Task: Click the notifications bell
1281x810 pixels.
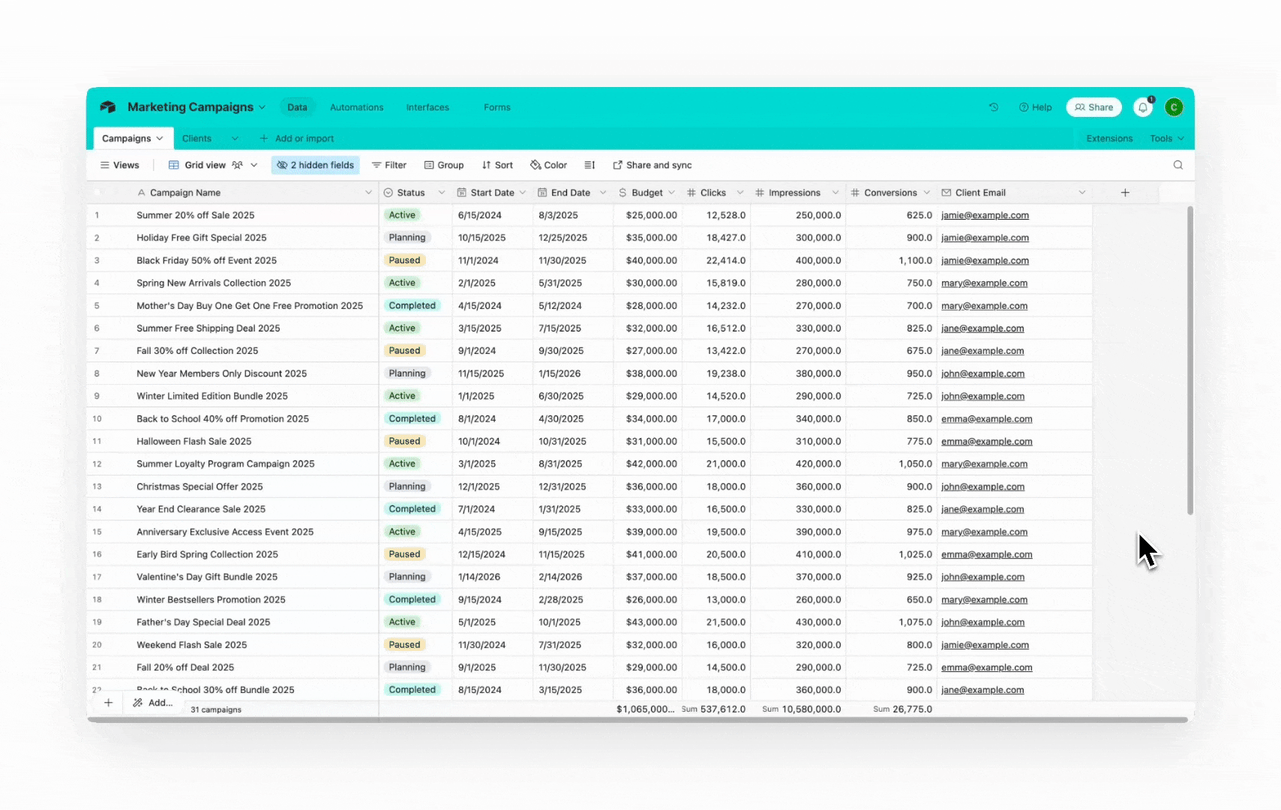Action: point(1141,107)
